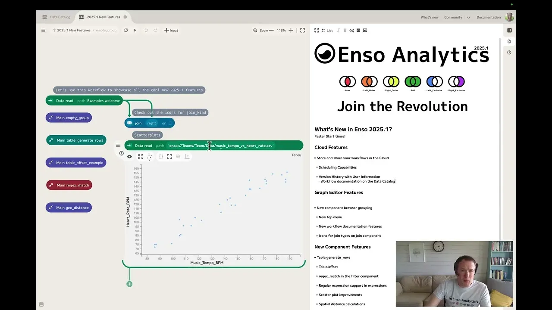Click the Enso logo in documentation
Viewport: 552px width, 310px height.
click(x=325, y=54)
